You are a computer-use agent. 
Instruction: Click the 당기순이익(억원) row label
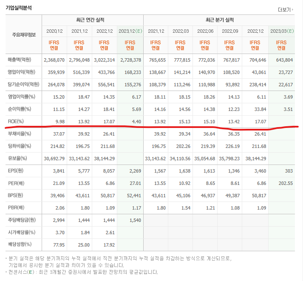pyautogui.click(x=23, y=85)
